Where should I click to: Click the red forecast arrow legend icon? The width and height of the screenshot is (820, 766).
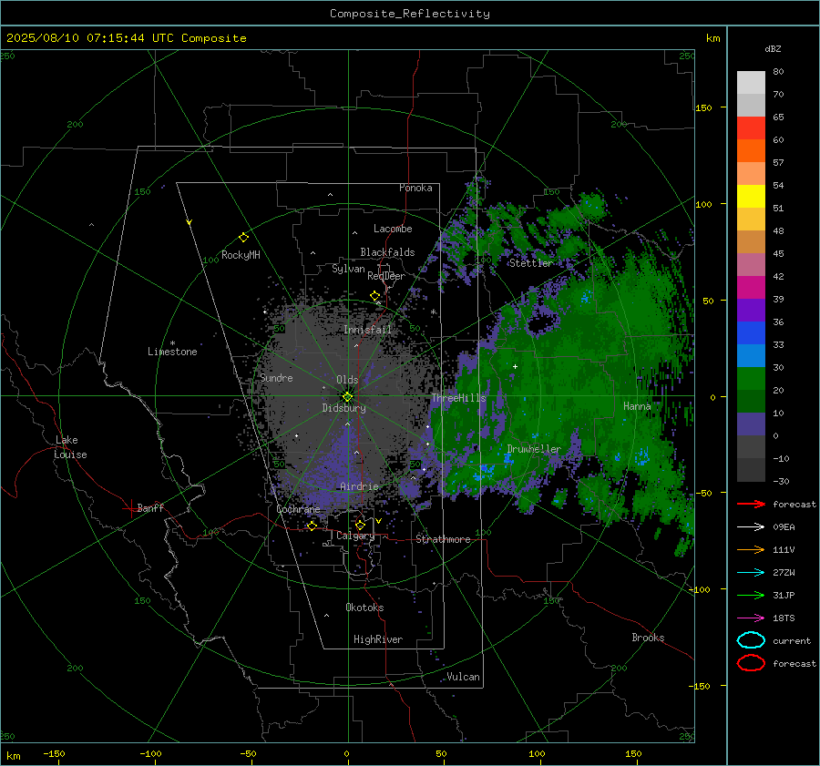click(x=751, y=504)
